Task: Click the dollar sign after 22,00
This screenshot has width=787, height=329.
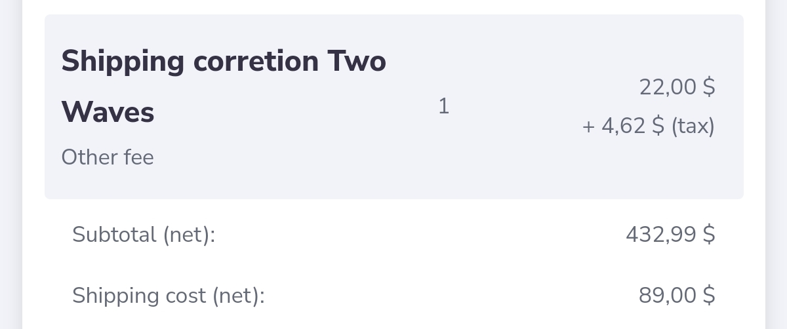Action: pyautogui.click(x=709, y=87)
